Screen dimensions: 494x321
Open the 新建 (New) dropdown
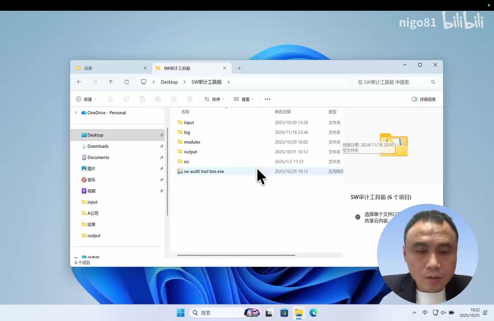(x=86, y=99)
